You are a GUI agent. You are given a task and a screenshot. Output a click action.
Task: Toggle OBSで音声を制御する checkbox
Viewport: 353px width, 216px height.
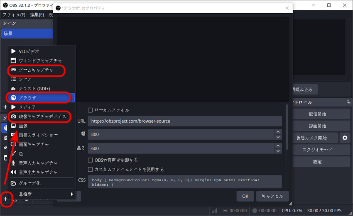(x=90, y=160)
